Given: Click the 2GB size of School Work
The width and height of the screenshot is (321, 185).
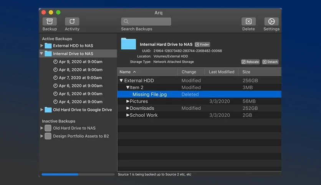Looking at the screenshot, I should (247, 115).
